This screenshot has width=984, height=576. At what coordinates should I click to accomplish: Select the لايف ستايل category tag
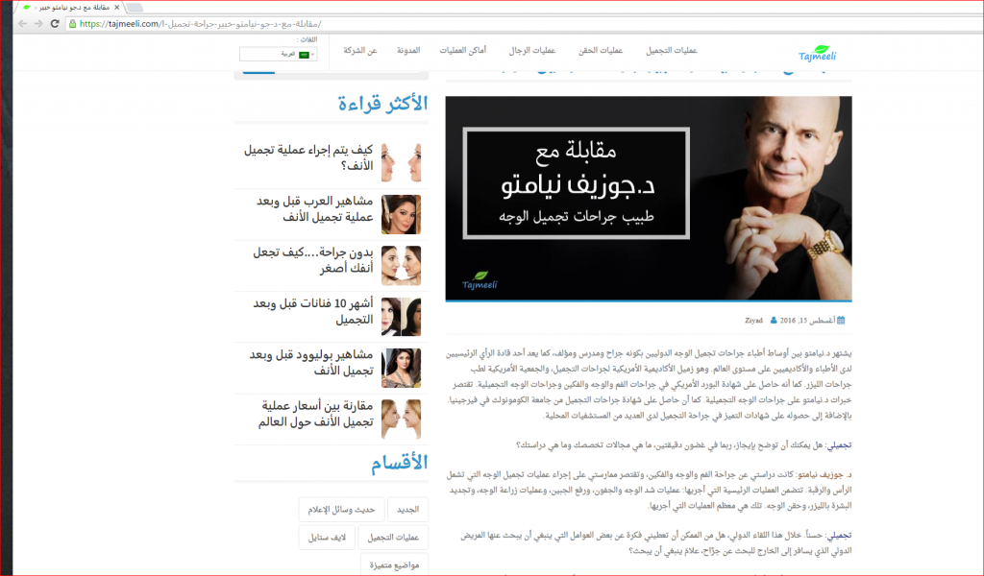click(327, 538)
